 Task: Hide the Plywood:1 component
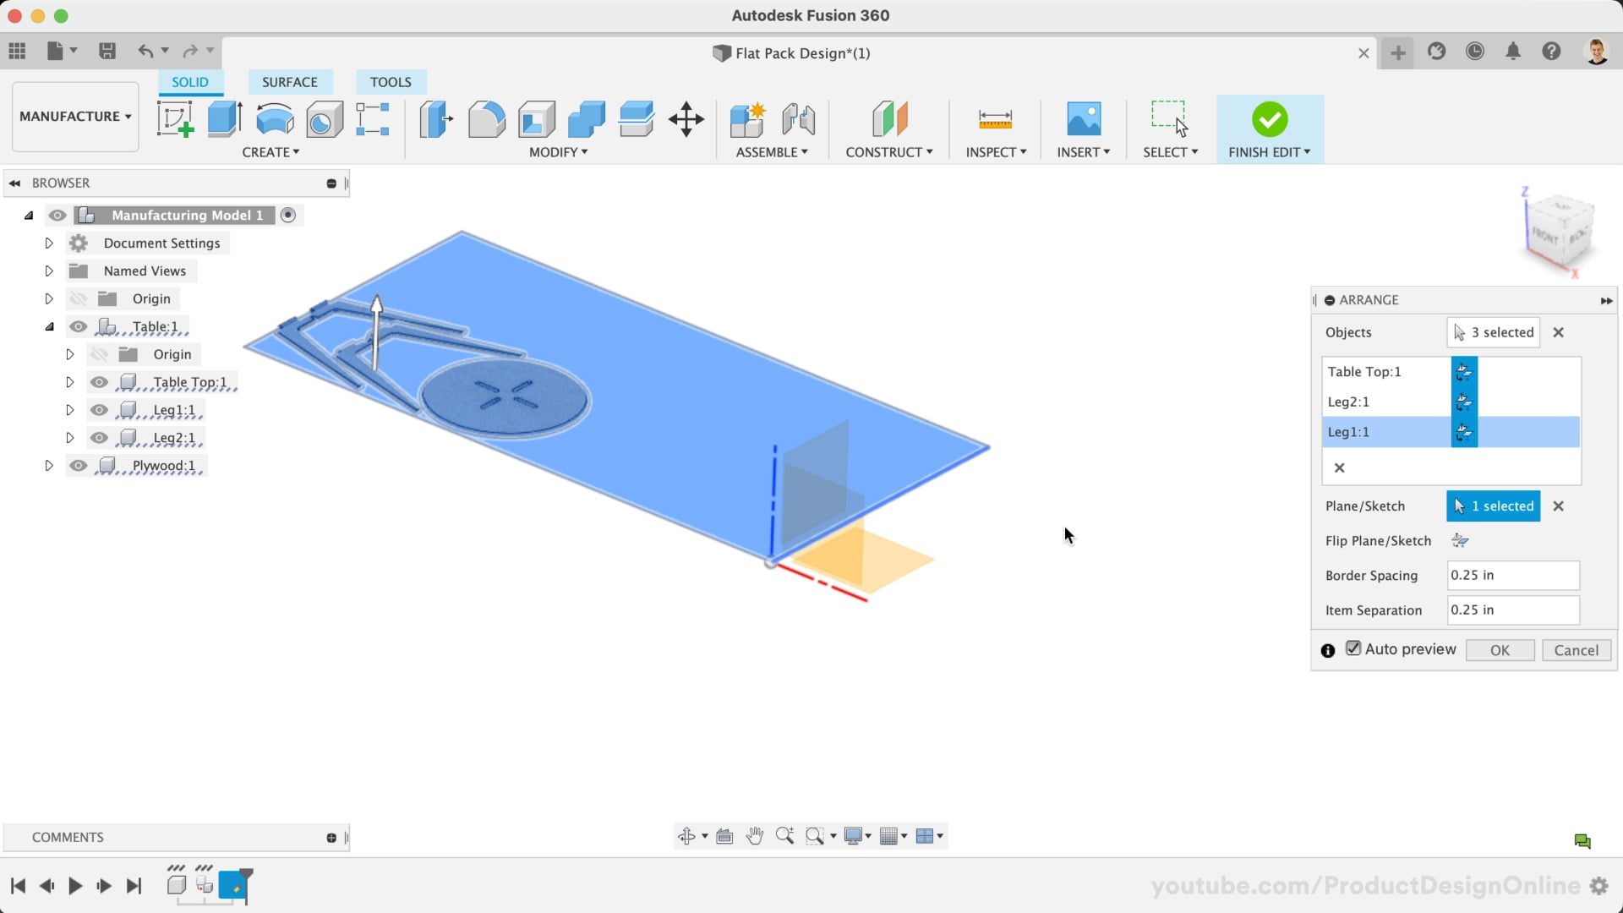[79, 467]
